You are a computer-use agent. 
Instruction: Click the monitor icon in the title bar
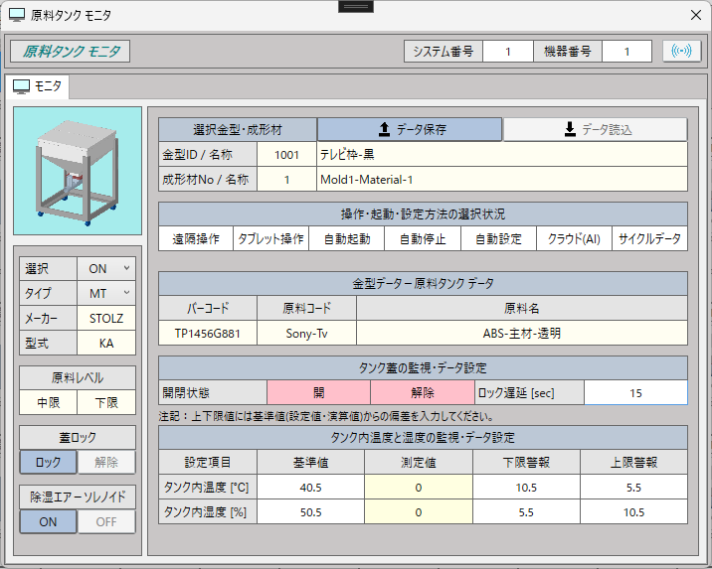[17, 15]
